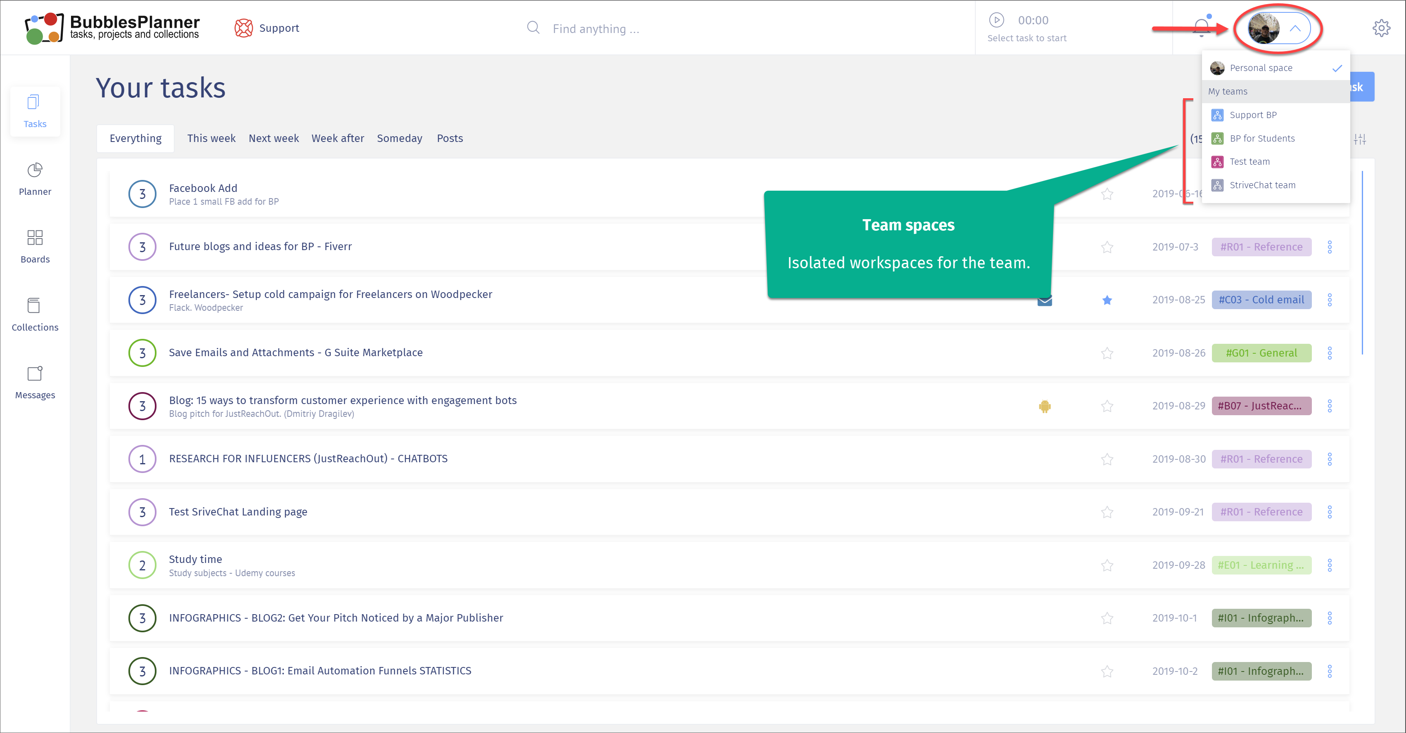Open more options for Test SriveChat task
Image resolution: width=1406 pixels, height=733 pixels.
coord(1330,512)
